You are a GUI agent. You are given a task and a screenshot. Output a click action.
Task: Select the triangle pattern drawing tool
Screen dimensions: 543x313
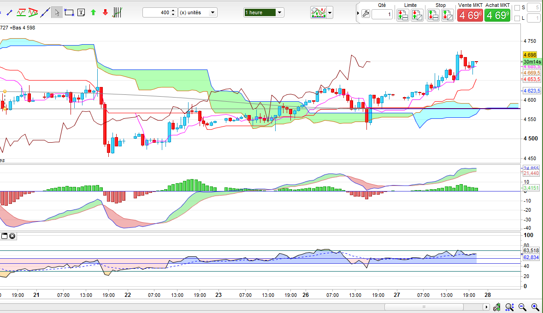33,12
